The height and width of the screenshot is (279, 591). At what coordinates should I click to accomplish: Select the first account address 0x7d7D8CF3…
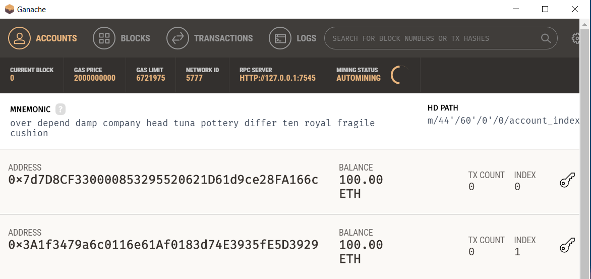click(163, 180)
